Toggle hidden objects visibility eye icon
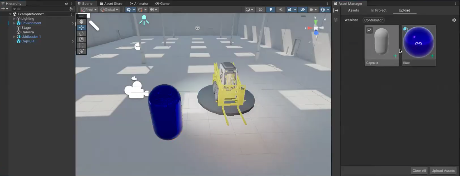 (x=302, y=10)
